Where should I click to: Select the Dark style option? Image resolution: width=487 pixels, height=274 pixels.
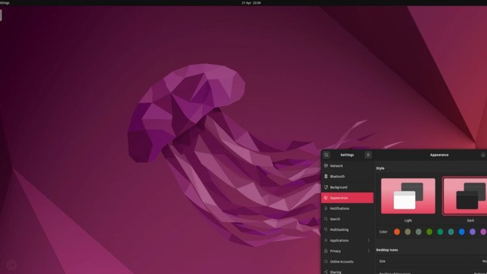point(465,196)
